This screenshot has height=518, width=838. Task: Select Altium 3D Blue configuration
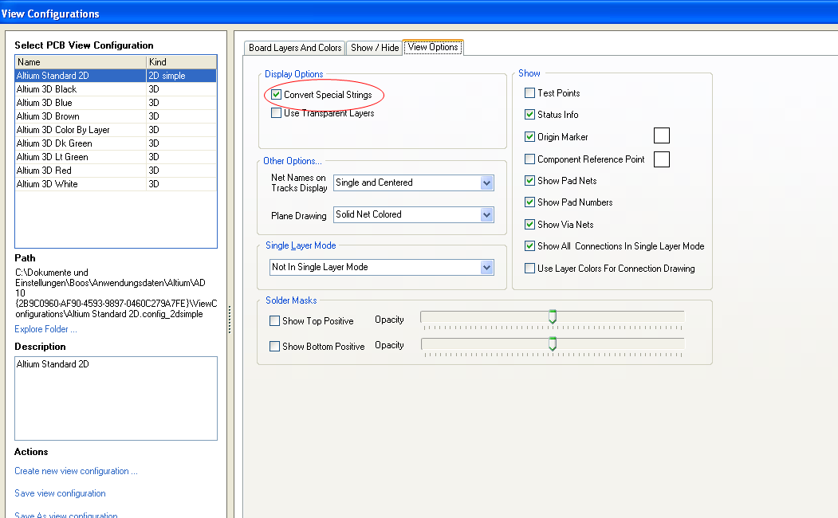click(116, 103)
